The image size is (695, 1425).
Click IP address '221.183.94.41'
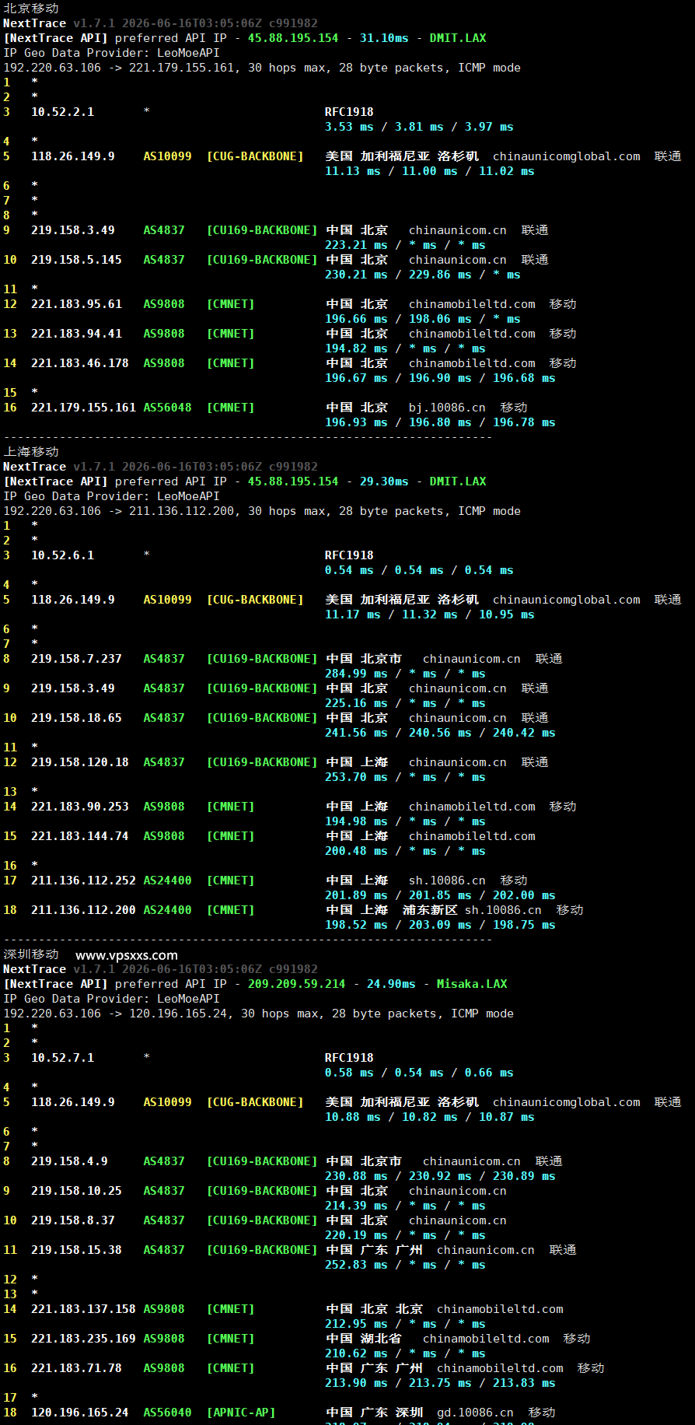76,333
